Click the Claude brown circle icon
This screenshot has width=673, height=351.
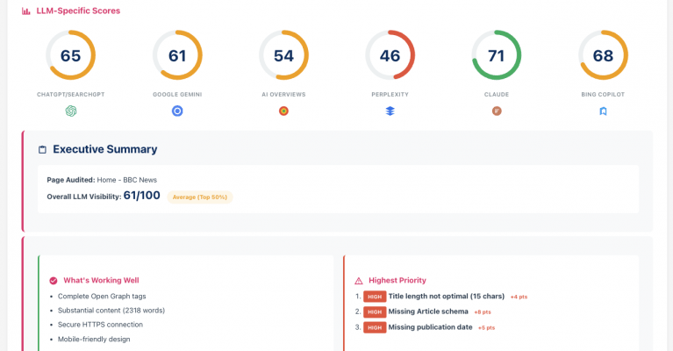497,111
